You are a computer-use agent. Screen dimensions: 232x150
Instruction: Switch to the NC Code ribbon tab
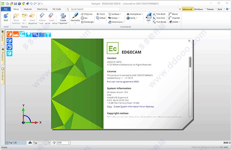pos(57,9)
